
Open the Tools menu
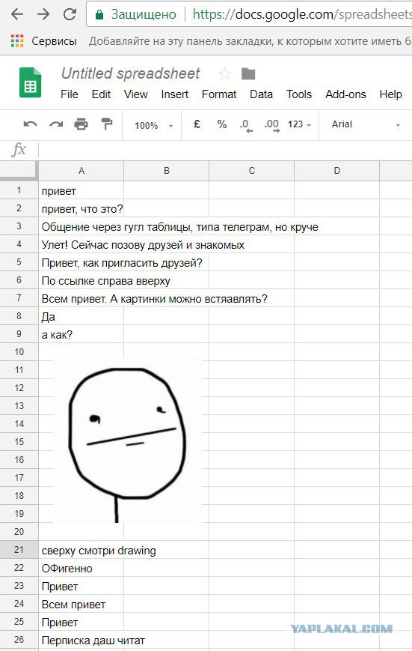pyautogui.click(x=299, y=94)
